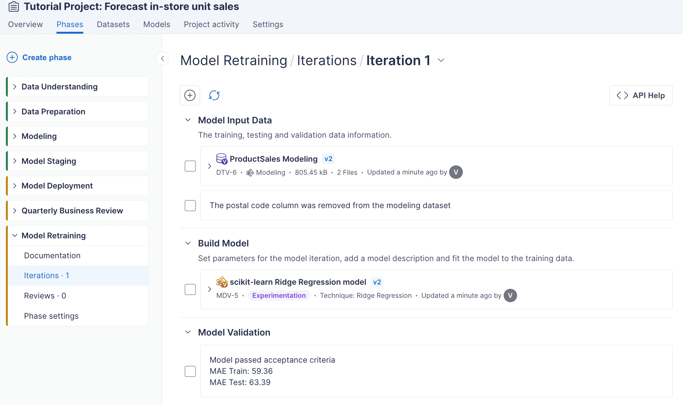Expand the Data Understanding phase
Screen dimensions: 683x405
point(15,87)
